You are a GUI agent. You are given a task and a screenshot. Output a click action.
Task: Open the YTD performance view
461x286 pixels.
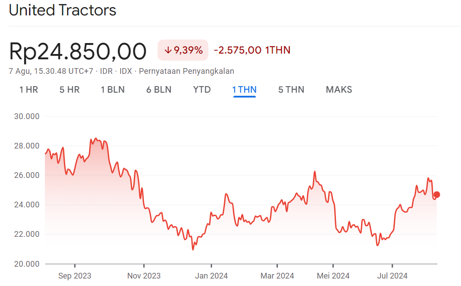click(202, 90)
